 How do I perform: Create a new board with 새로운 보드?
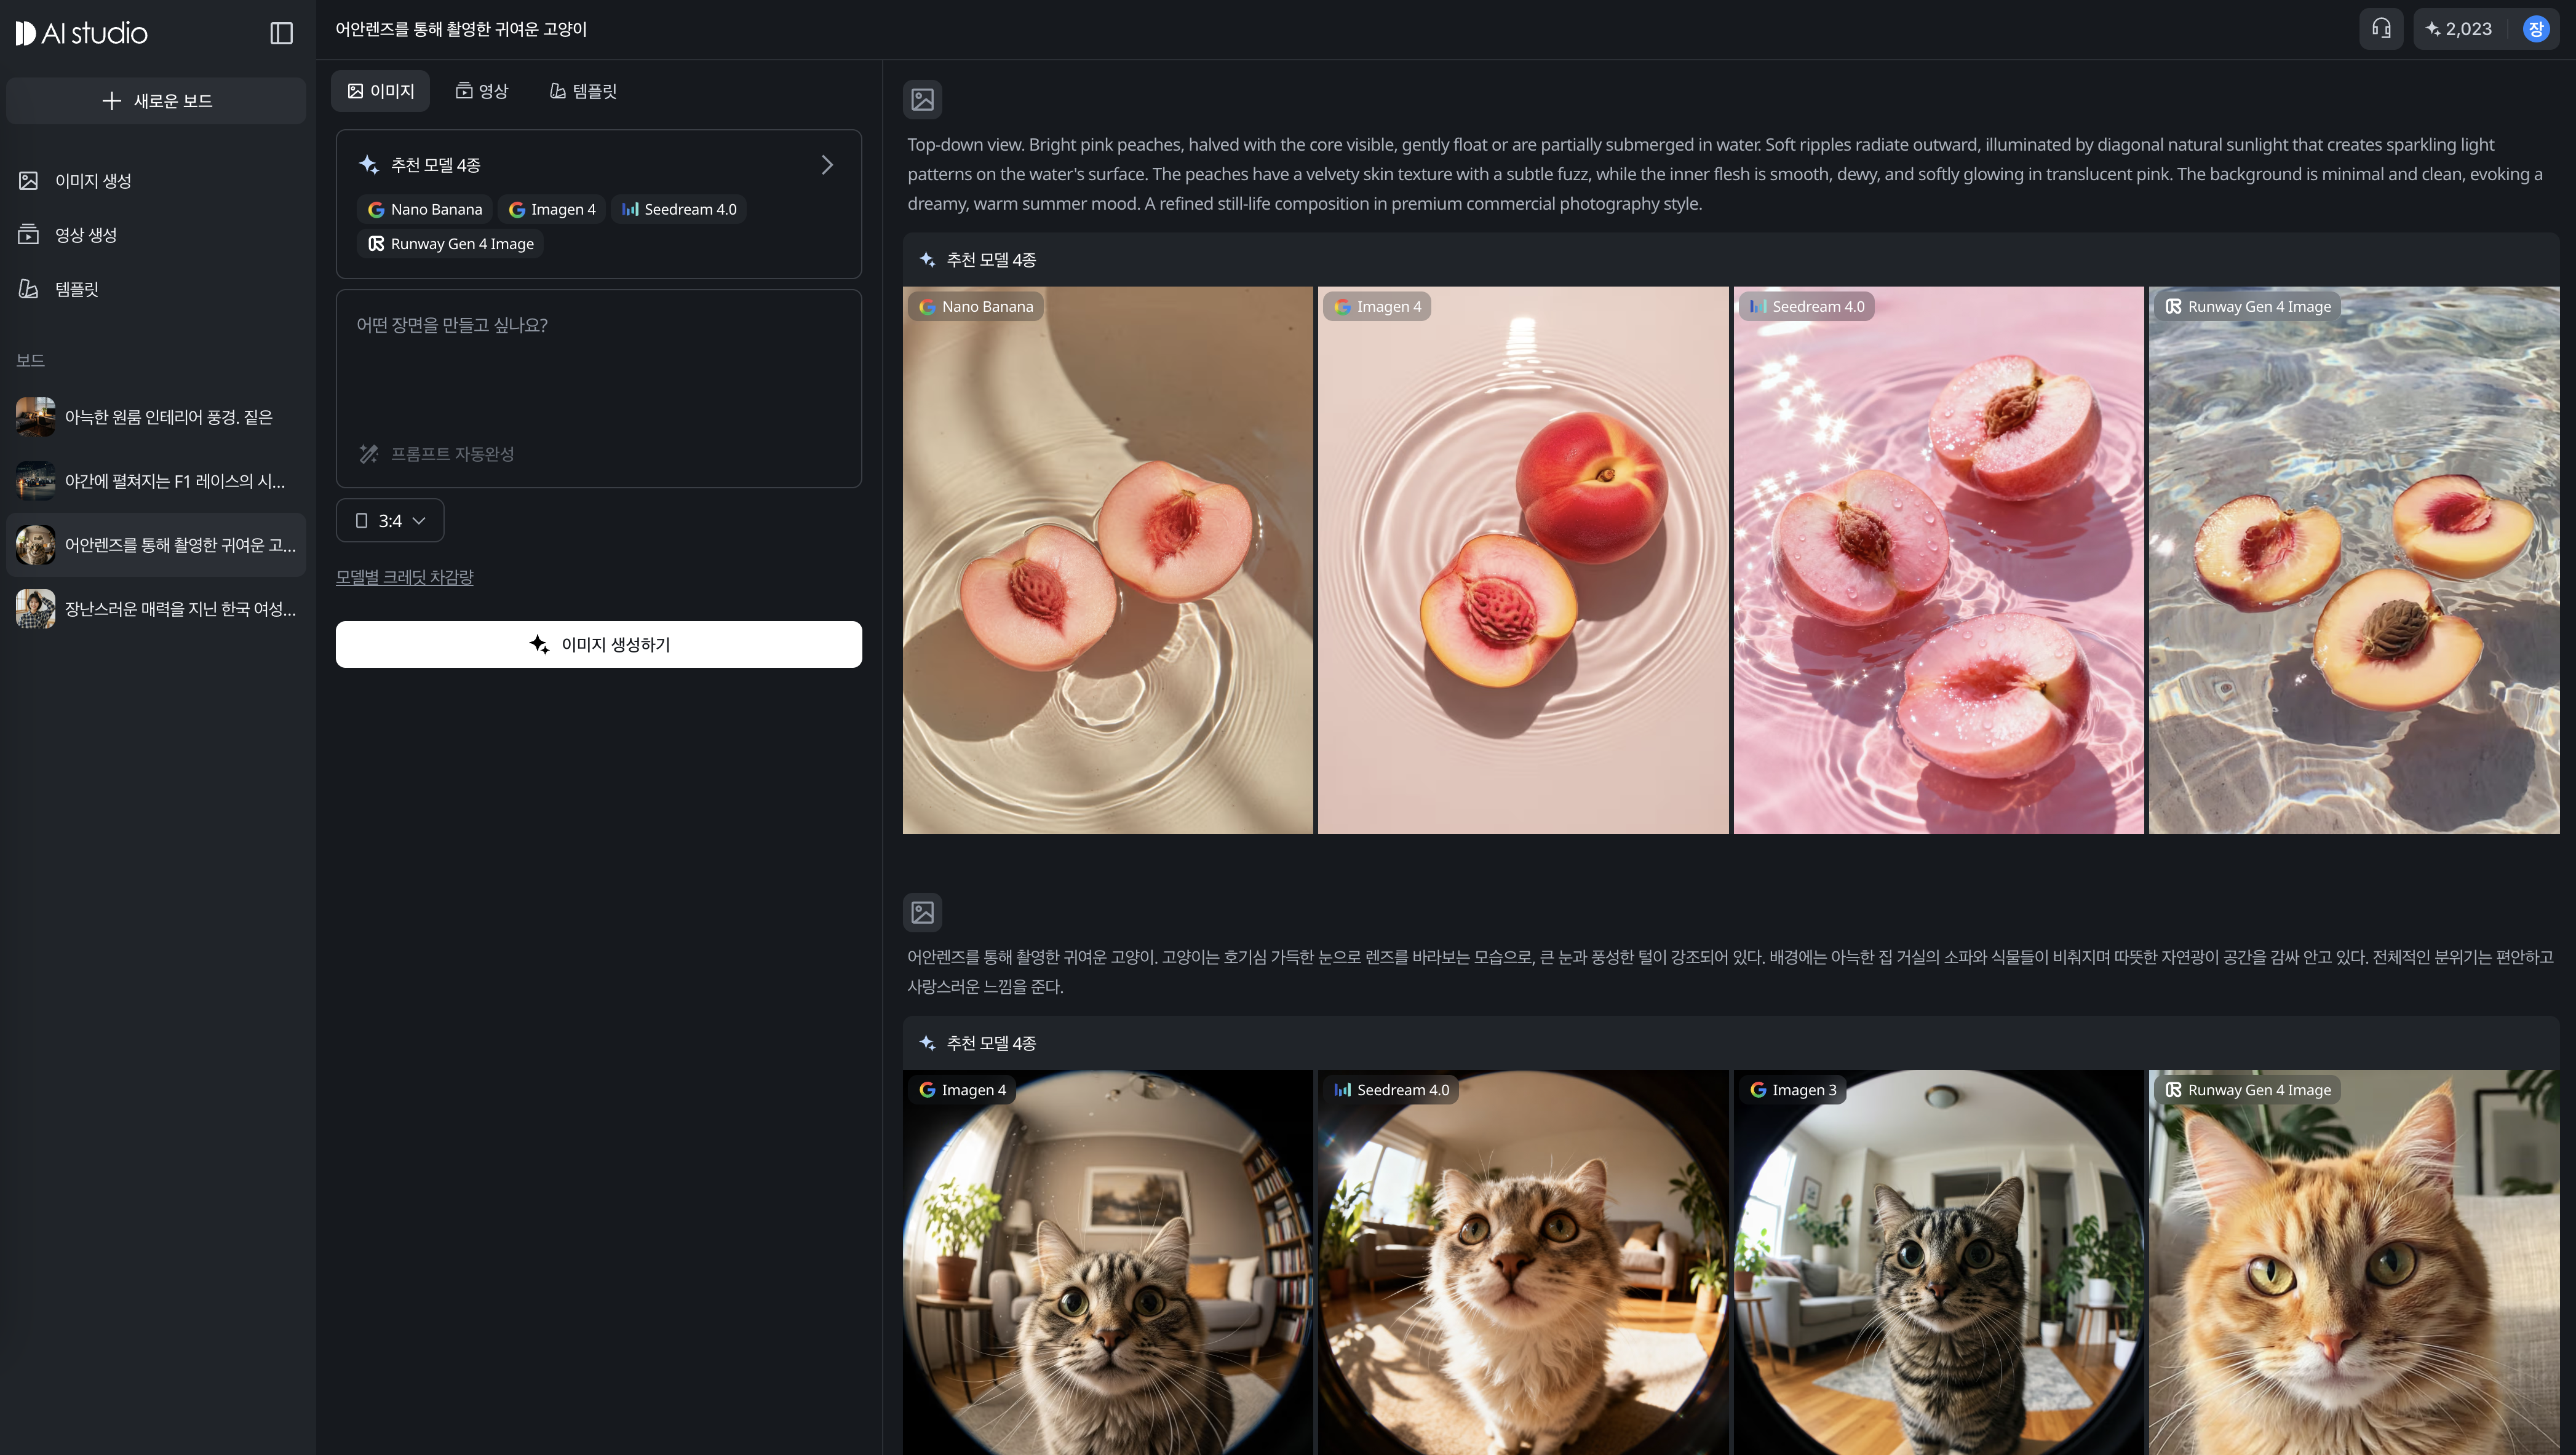tap(156, 101)
